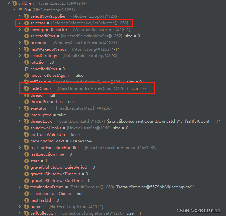Select the lastExecutionTime = 0 row
This screenshot has height=216, width=226.
click(x=48, y=154)
